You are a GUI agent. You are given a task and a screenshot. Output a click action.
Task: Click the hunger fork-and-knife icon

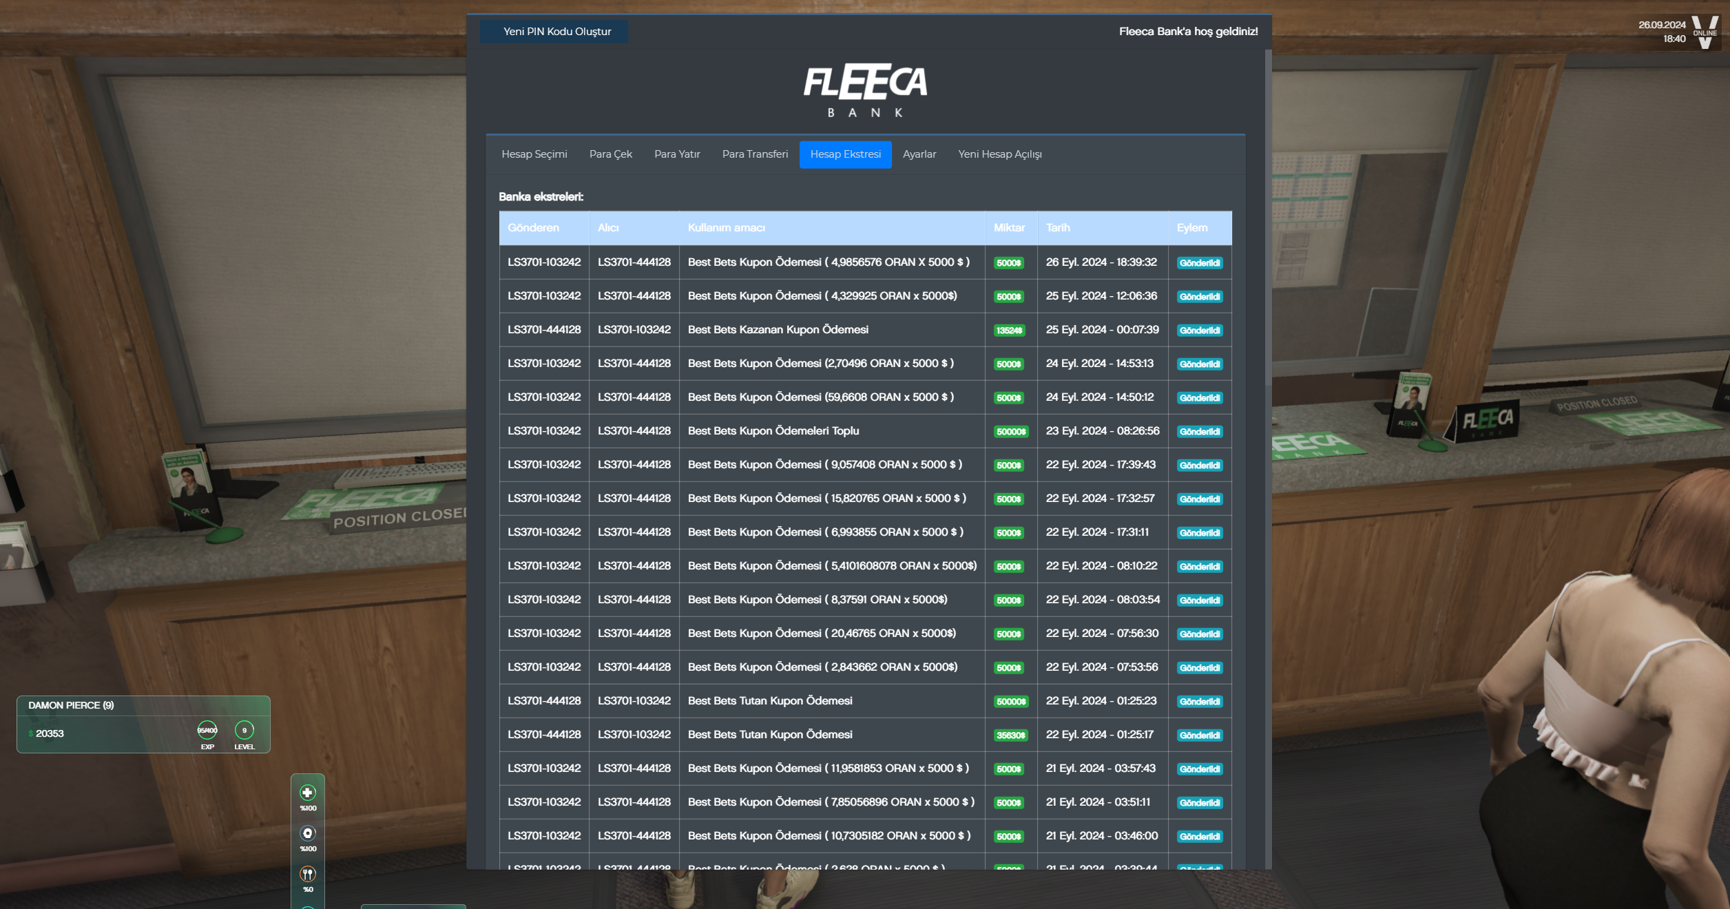click(308, 874)
